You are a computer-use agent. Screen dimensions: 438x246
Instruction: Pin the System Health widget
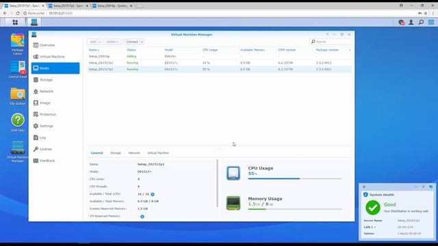pyautogui.click(x=423, y=187)
